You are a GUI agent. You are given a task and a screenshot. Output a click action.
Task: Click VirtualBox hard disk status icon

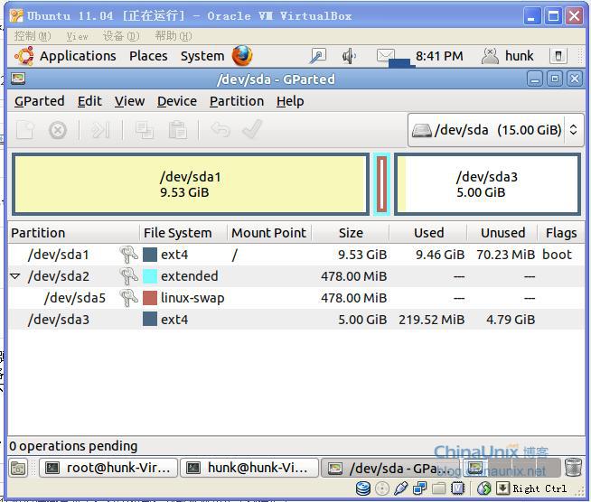[x=363, y=488]
